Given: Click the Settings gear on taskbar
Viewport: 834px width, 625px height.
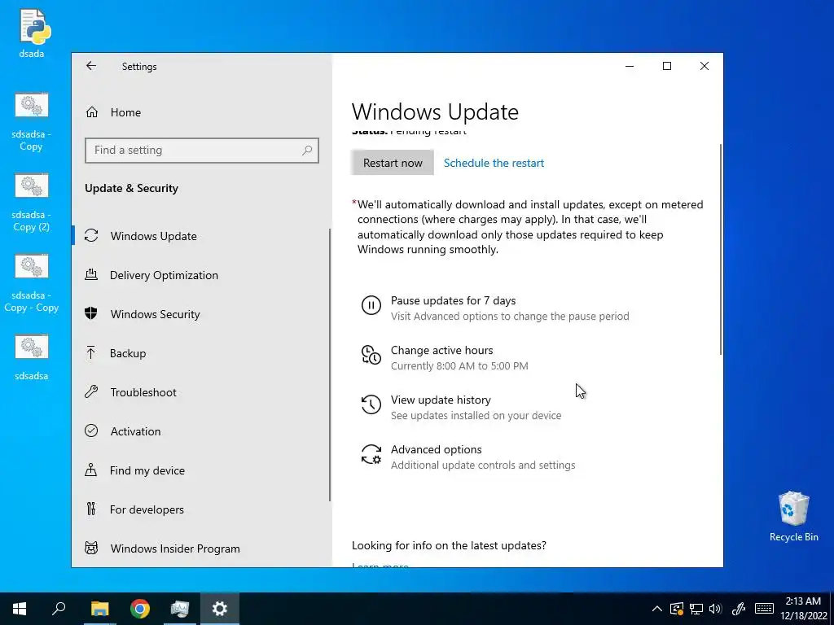Looking at the screenshot, I should pyautogui.click(x=220, y=609).
